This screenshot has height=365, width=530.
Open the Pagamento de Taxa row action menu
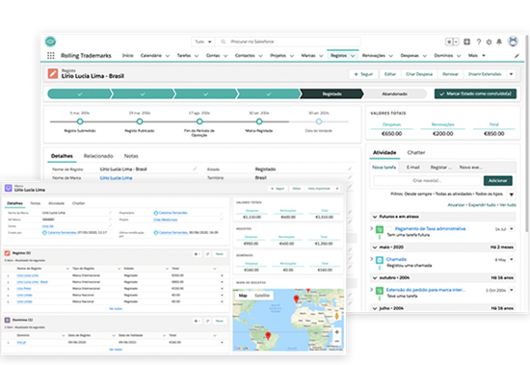512,229
